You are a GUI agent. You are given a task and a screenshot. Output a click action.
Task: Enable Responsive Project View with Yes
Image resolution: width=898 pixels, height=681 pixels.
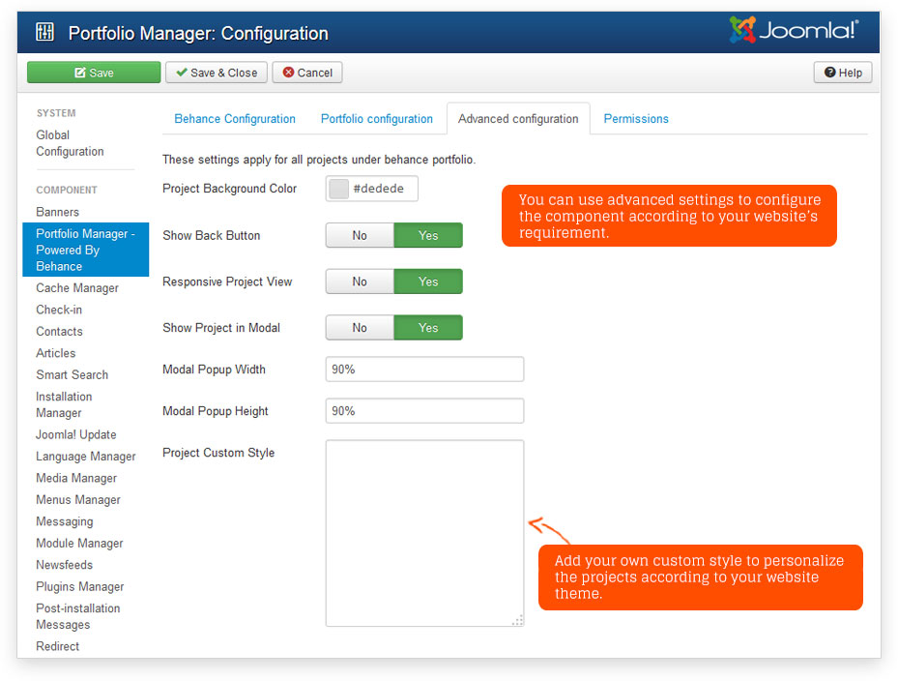(428, 281)
